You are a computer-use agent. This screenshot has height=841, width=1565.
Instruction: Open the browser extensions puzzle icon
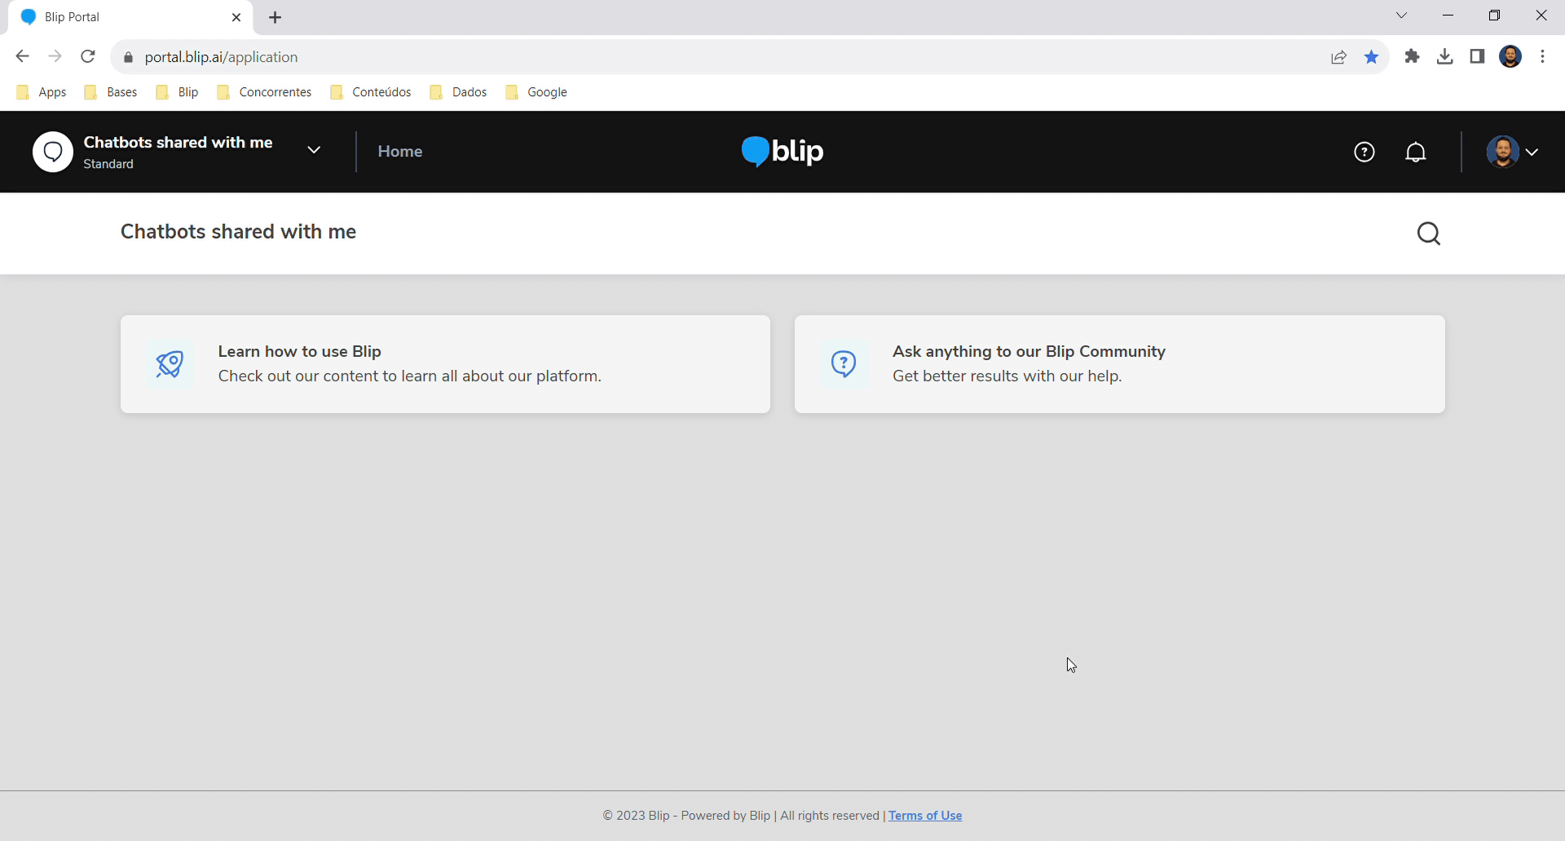point(1412,57)
